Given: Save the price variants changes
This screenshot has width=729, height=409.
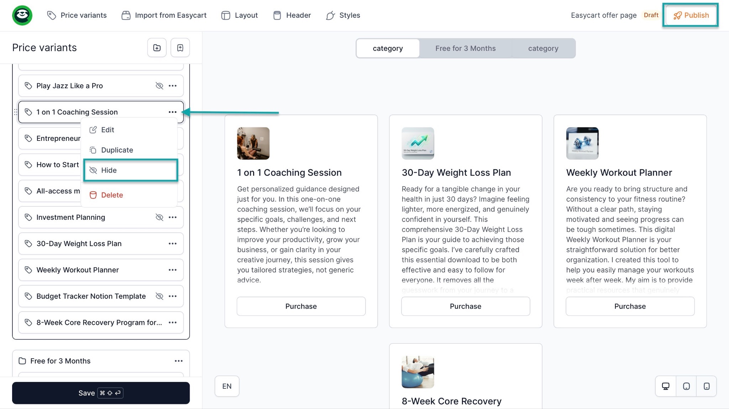Looking at the screenshot, I should (101, 393).
